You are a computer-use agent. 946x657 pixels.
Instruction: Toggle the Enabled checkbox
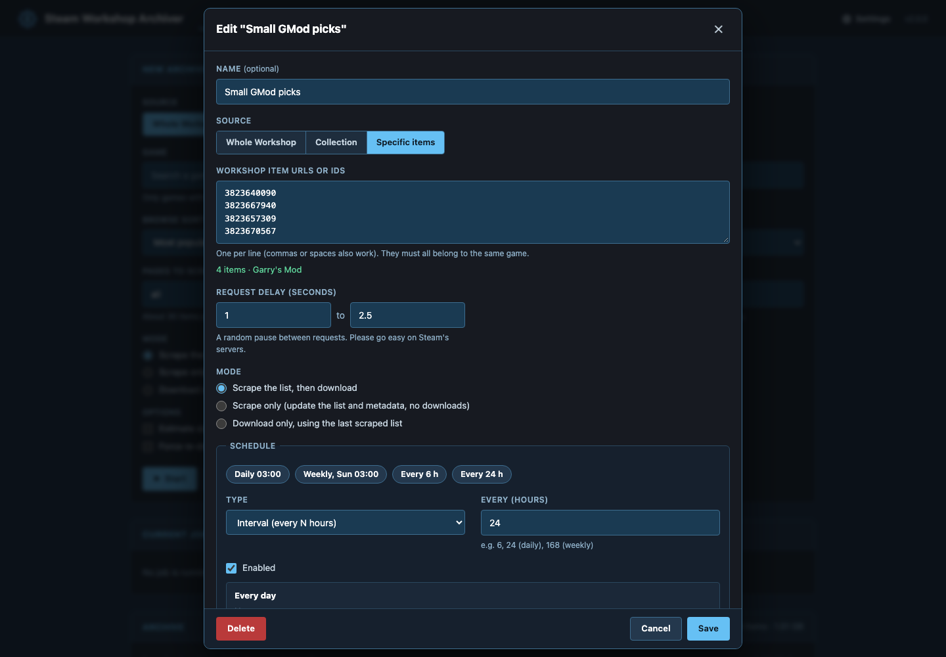(x=231, y=568)
